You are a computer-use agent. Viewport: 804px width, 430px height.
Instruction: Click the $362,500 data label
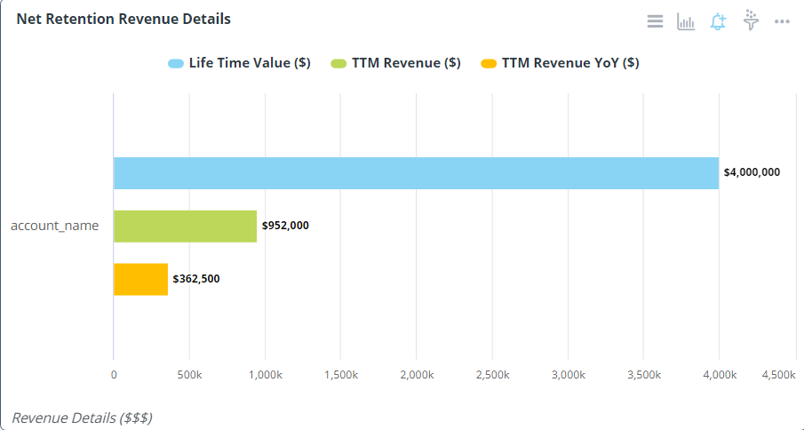196,279
